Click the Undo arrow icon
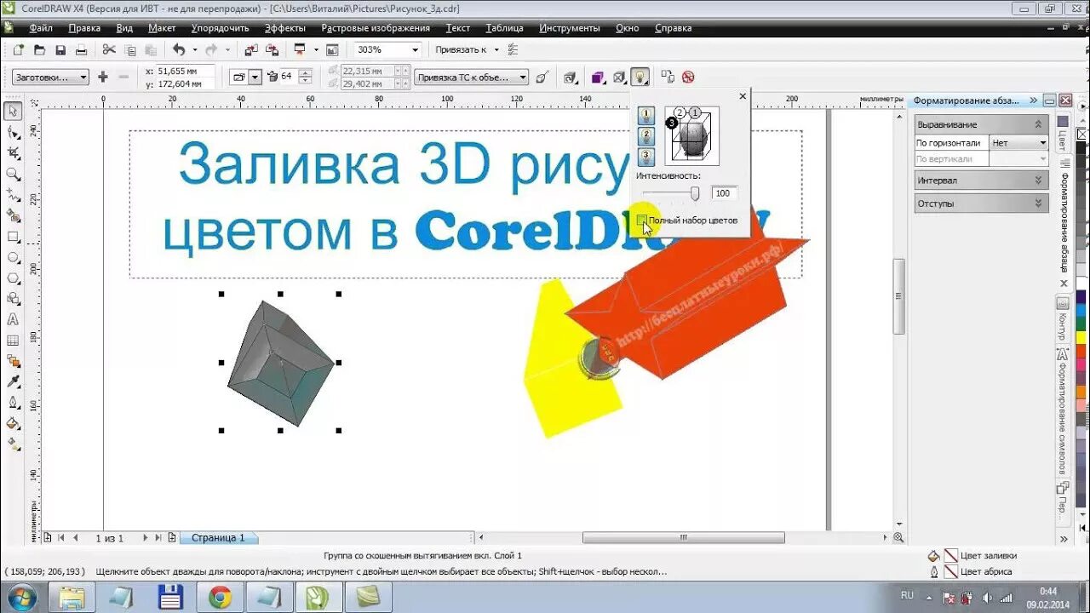 (179, 50)
